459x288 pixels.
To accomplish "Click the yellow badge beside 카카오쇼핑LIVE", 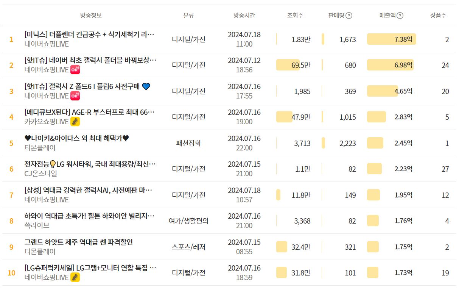I will pos(75,122).
